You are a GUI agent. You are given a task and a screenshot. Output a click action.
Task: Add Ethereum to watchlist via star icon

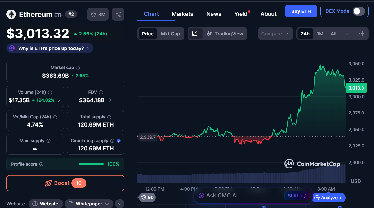[94, 14]
